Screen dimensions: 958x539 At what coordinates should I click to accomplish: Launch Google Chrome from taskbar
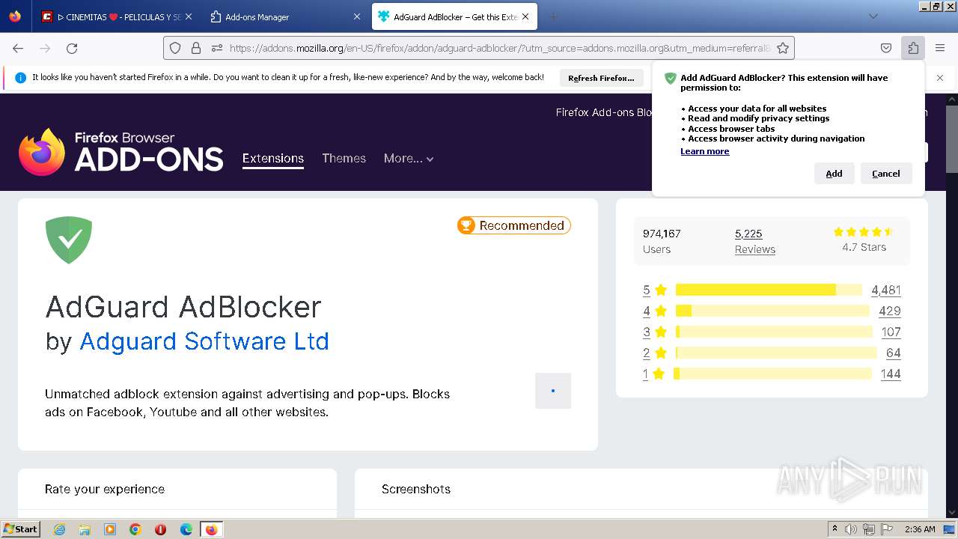pyautogui.click(x=135, y=529)
